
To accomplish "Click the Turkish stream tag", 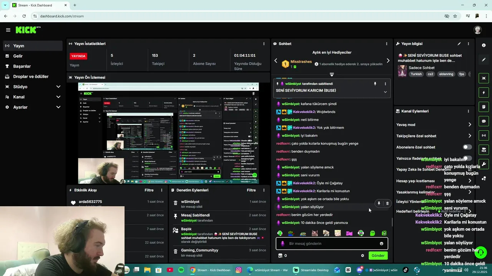I will (x=416, y=74).
